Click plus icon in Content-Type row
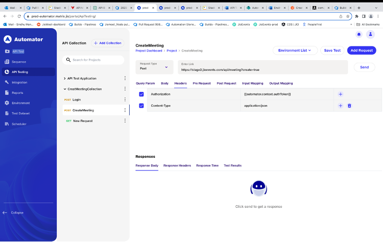Screen dimensions: 383x242 (x=340, y=106)
